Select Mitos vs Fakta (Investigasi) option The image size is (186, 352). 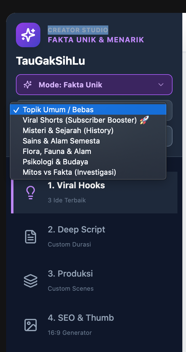(88, 172)
